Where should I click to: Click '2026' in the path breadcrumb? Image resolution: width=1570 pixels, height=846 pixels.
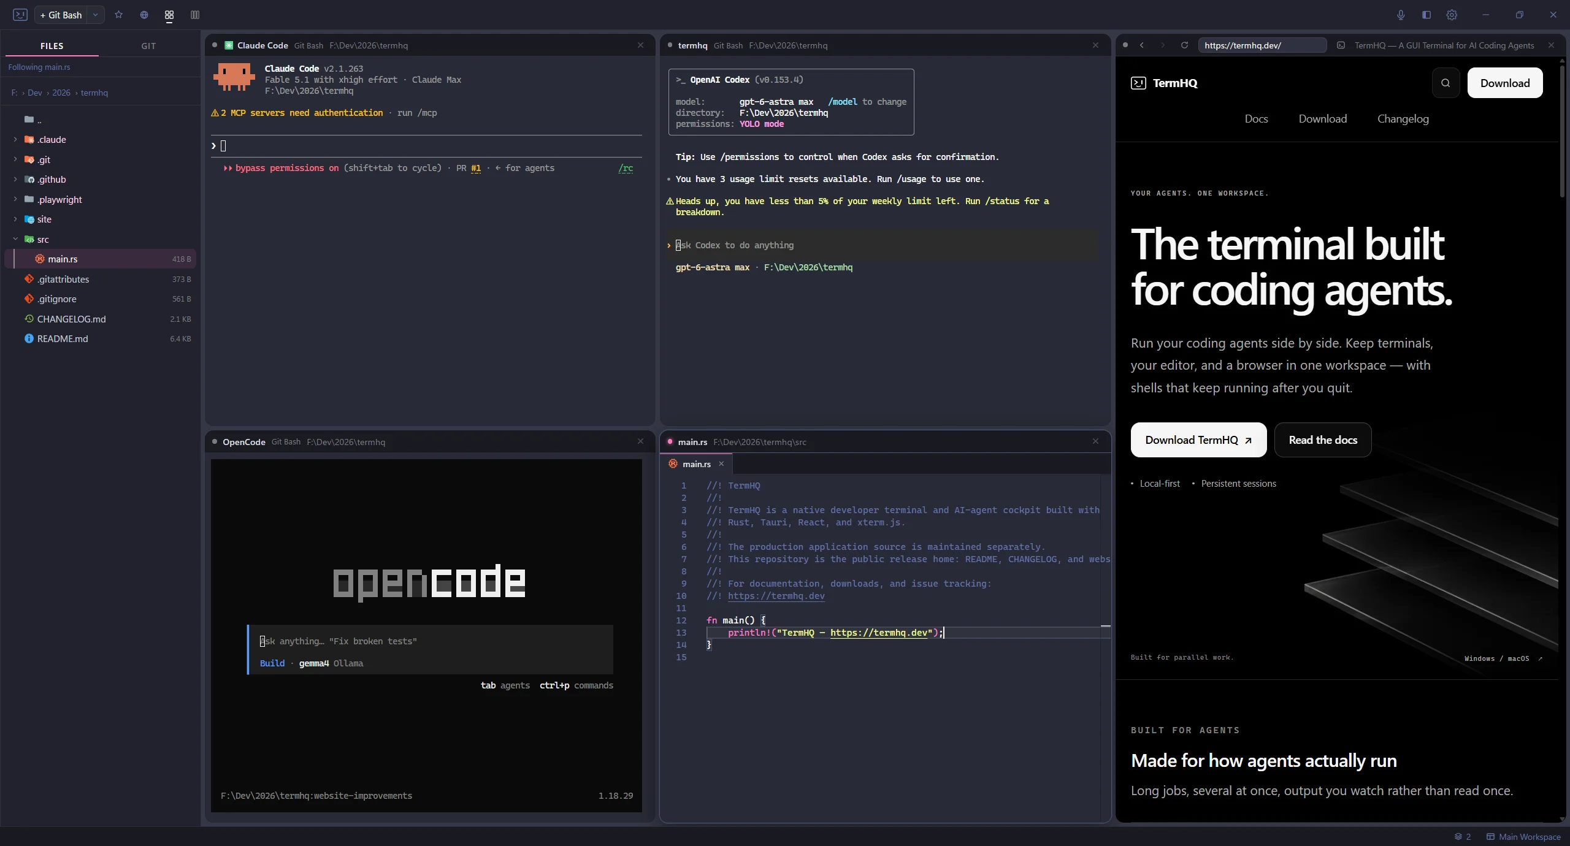click(x=61, y=93)
